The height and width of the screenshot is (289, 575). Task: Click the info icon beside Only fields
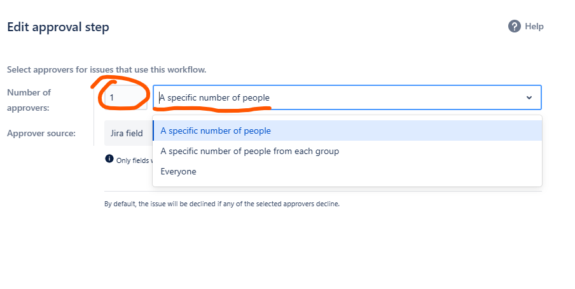pos(109,159)
